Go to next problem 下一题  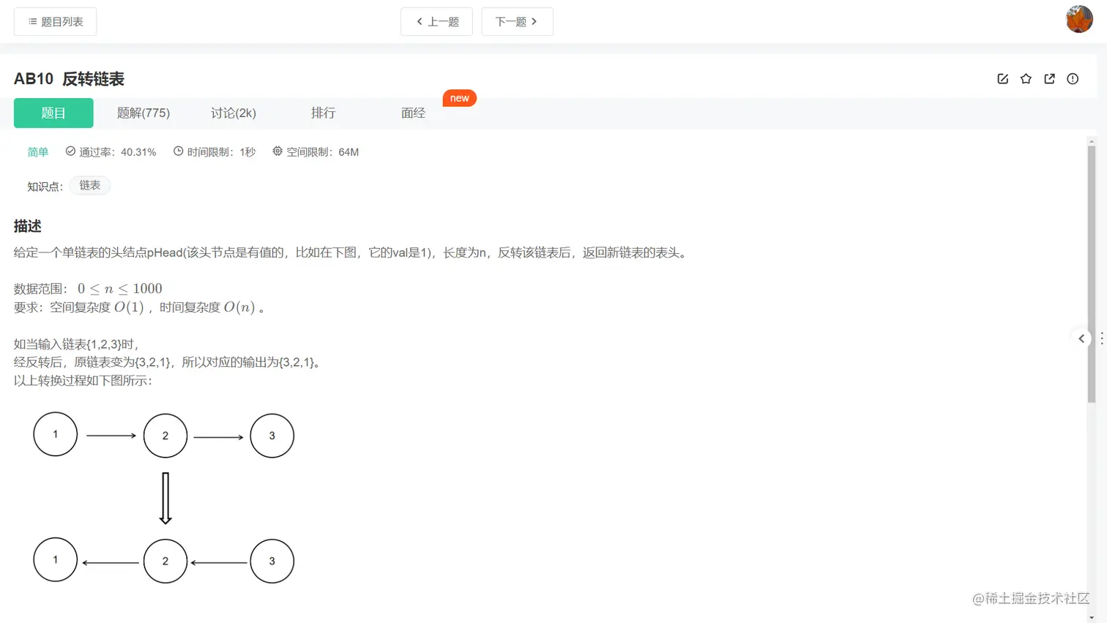tap(517, 22)
